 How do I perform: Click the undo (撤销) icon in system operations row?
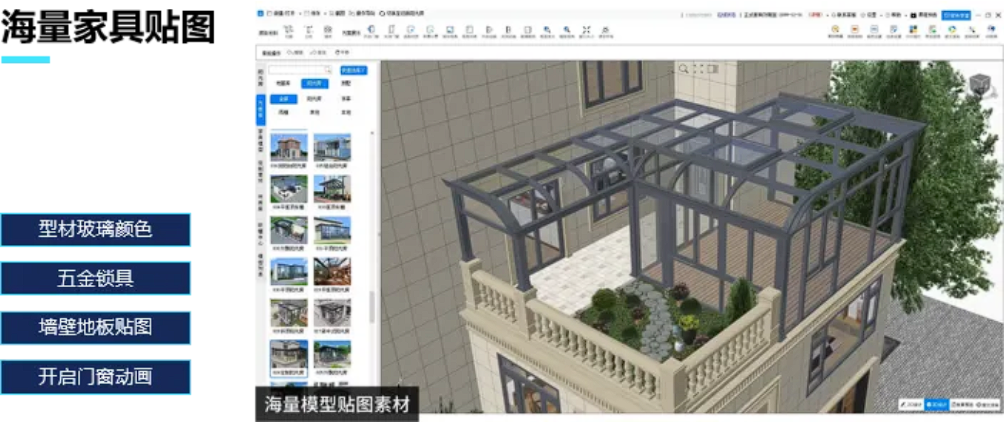tap(294, 53)
